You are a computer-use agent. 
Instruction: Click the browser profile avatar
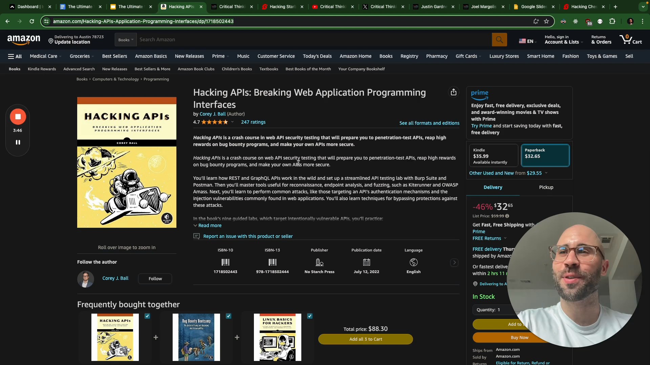630,21
